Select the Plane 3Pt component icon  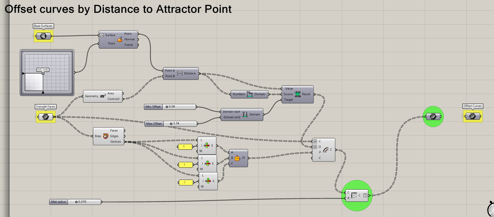pyautogui.click(x=237, y=158)
